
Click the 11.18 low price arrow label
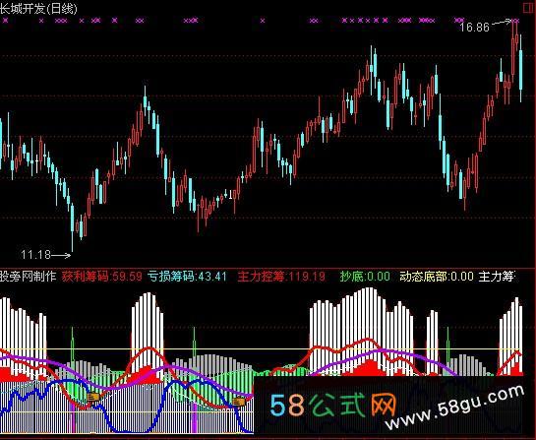click(x=46, y=255)
